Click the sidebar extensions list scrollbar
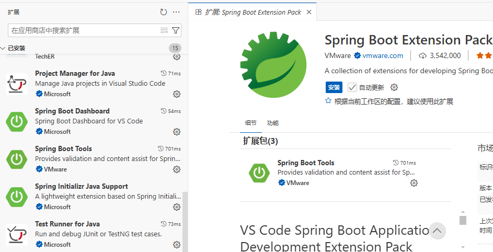The height and width of the screenshot is (252, 493). pos(185,222)
